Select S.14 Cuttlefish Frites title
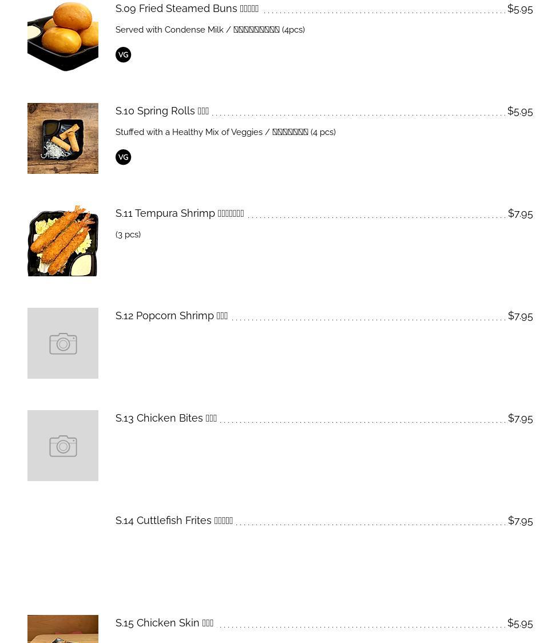Viewport: 552px width, 643px height. click(x=174, y=521)
